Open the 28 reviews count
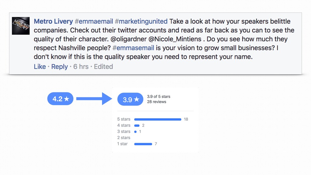The width and height of the screenshot is (311, 175). (x=156, y=102)
